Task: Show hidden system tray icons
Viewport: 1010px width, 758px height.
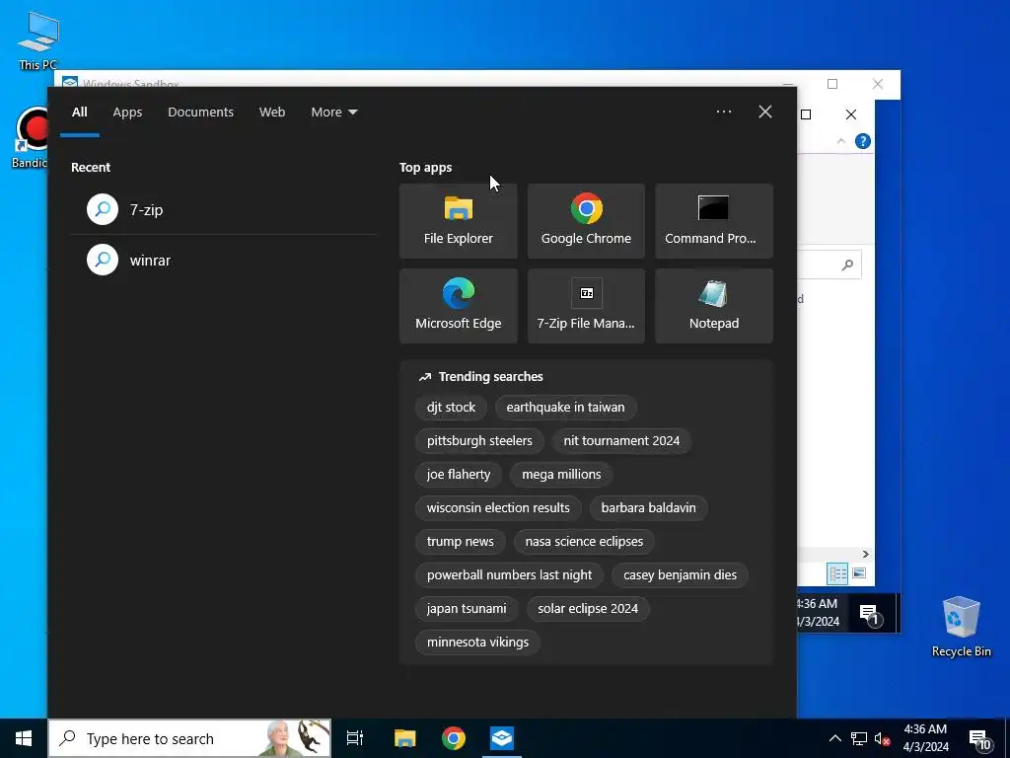Action: (834, 738)
